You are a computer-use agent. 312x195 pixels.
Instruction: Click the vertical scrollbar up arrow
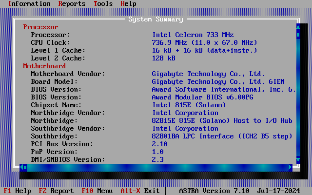tap(298, 27)
